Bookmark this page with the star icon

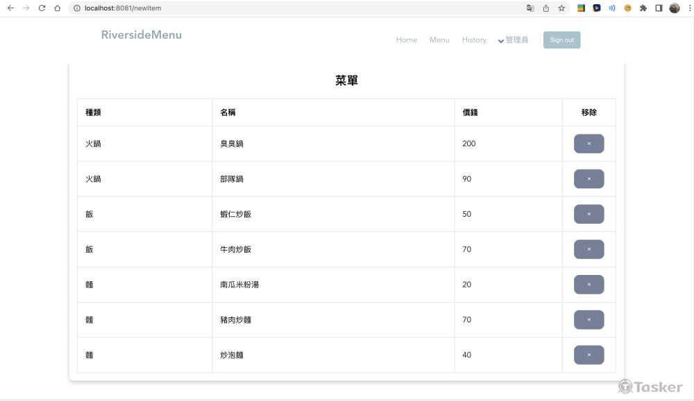pos(561,8)
